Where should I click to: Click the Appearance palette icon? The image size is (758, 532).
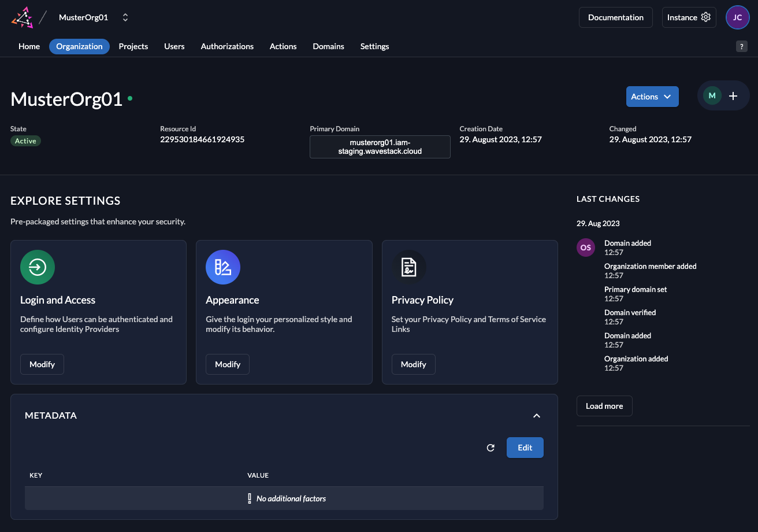click(223, 267)
